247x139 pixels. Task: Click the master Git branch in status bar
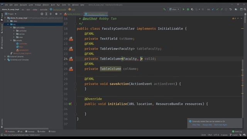(234, 135)
